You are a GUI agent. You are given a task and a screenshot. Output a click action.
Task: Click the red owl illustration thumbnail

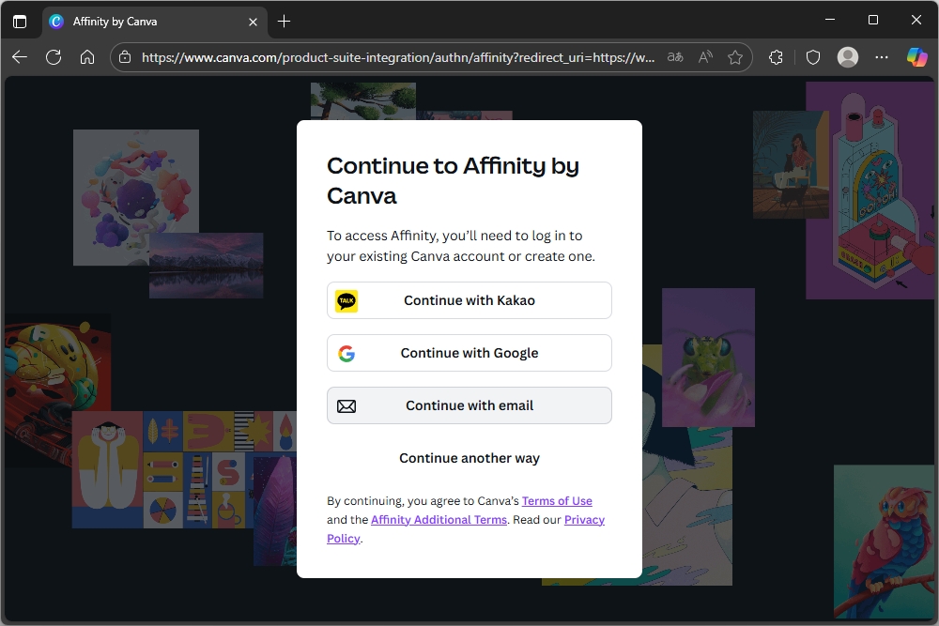point(884,542)
